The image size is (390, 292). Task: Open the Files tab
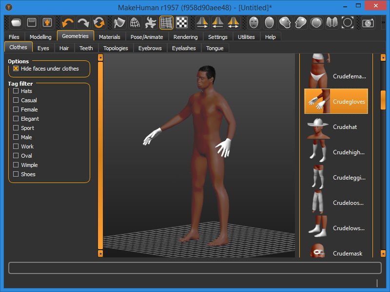[14, 37]
